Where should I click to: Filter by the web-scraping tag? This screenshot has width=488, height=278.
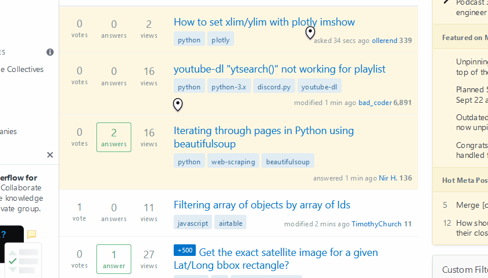pyautogui.click(x=233, y=161)
